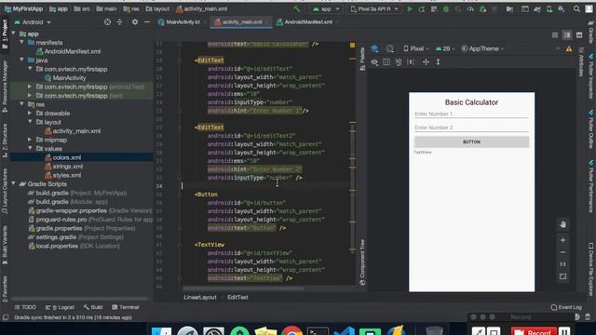596x335 pixels.
Task: Click the Orientation for Preview icon
Action: tap(389, 48)
